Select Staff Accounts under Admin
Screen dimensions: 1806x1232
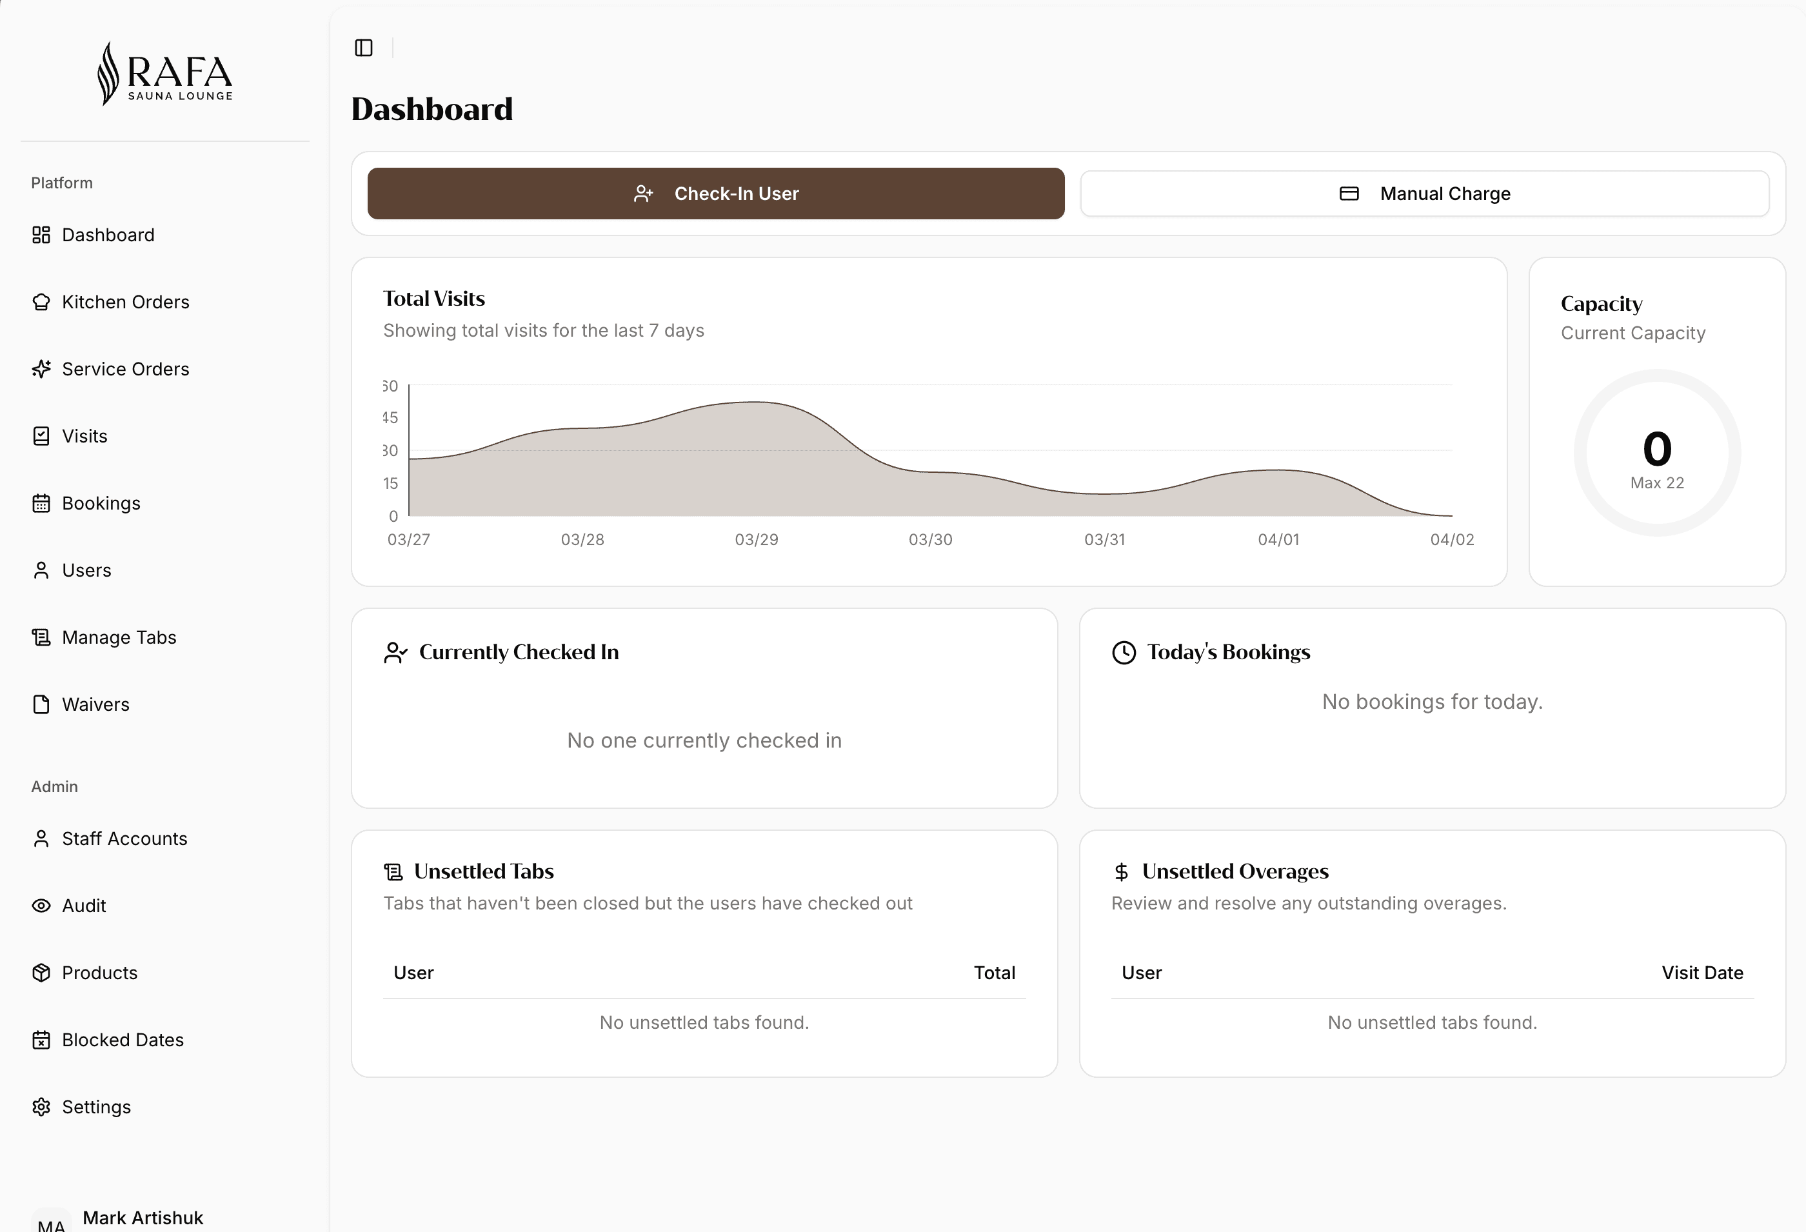(x=124, y=838)
